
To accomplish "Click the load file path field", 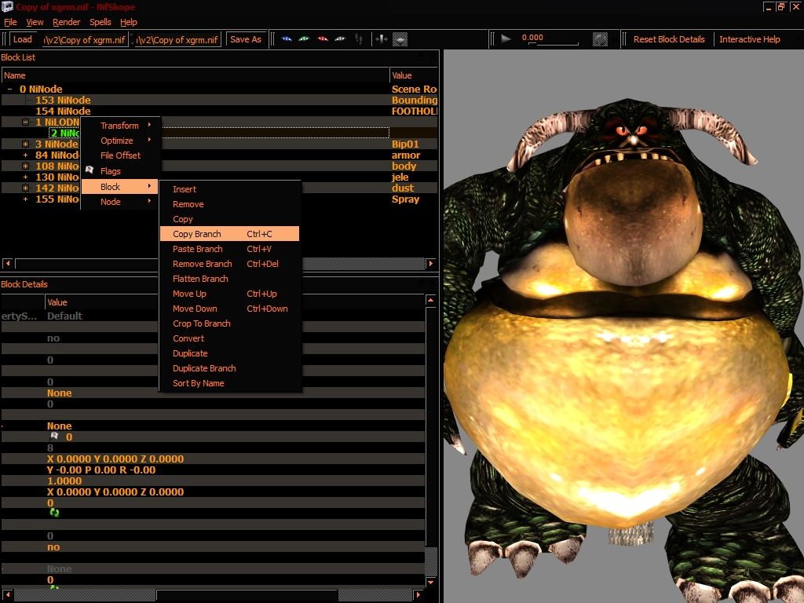I will point(85,39).
